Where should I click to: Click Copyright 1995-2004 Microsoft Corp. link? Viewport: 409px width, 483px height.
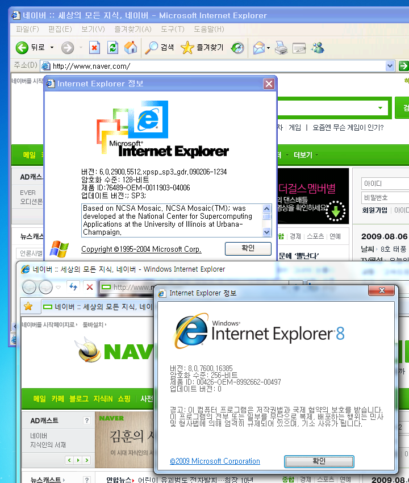click(141, 249)
